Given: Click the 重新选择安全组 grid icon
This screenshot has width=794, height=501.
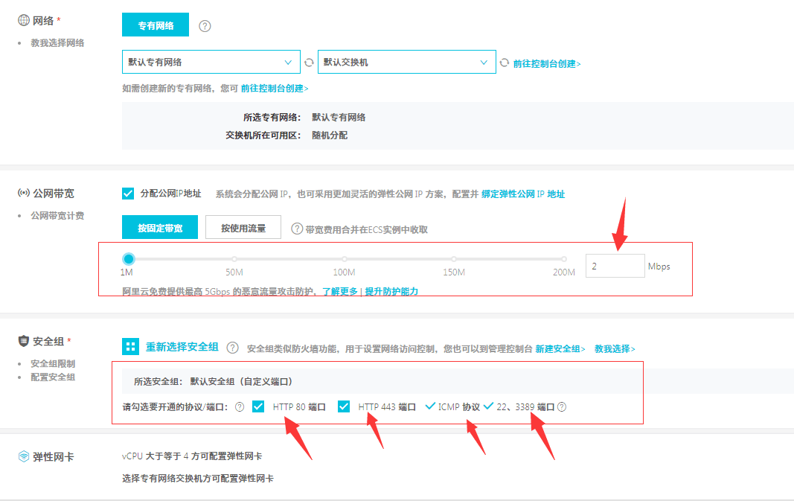Looking at the screenshot, I should (130, 347).
